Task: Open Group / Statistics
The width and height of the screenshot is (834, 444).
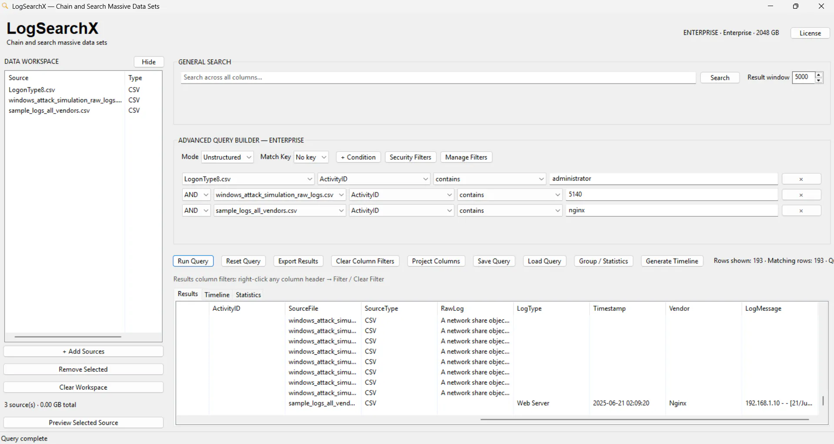Action: (x=603, y=261)
